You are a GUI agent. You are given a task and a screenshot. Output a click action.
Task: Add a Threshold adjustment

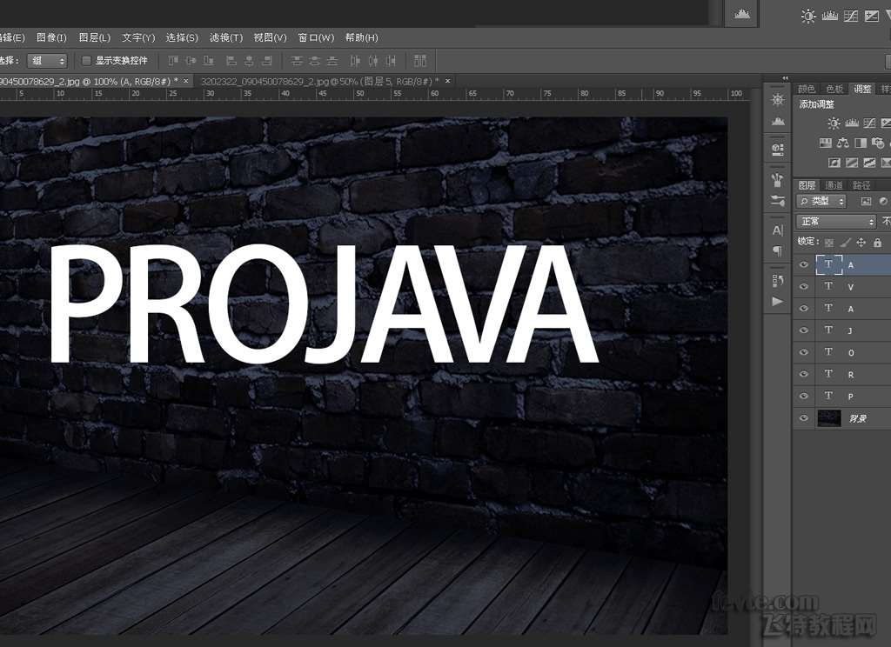[x=869, y=163]
